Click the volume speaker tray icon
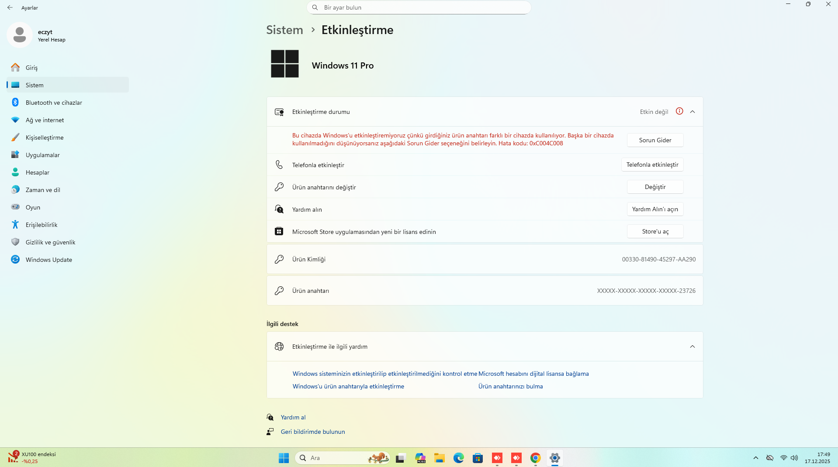 click(794, 458)
